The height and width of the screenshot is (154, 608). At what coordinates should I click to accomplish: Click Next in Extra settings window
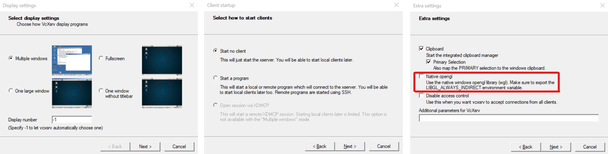[556, 147]
